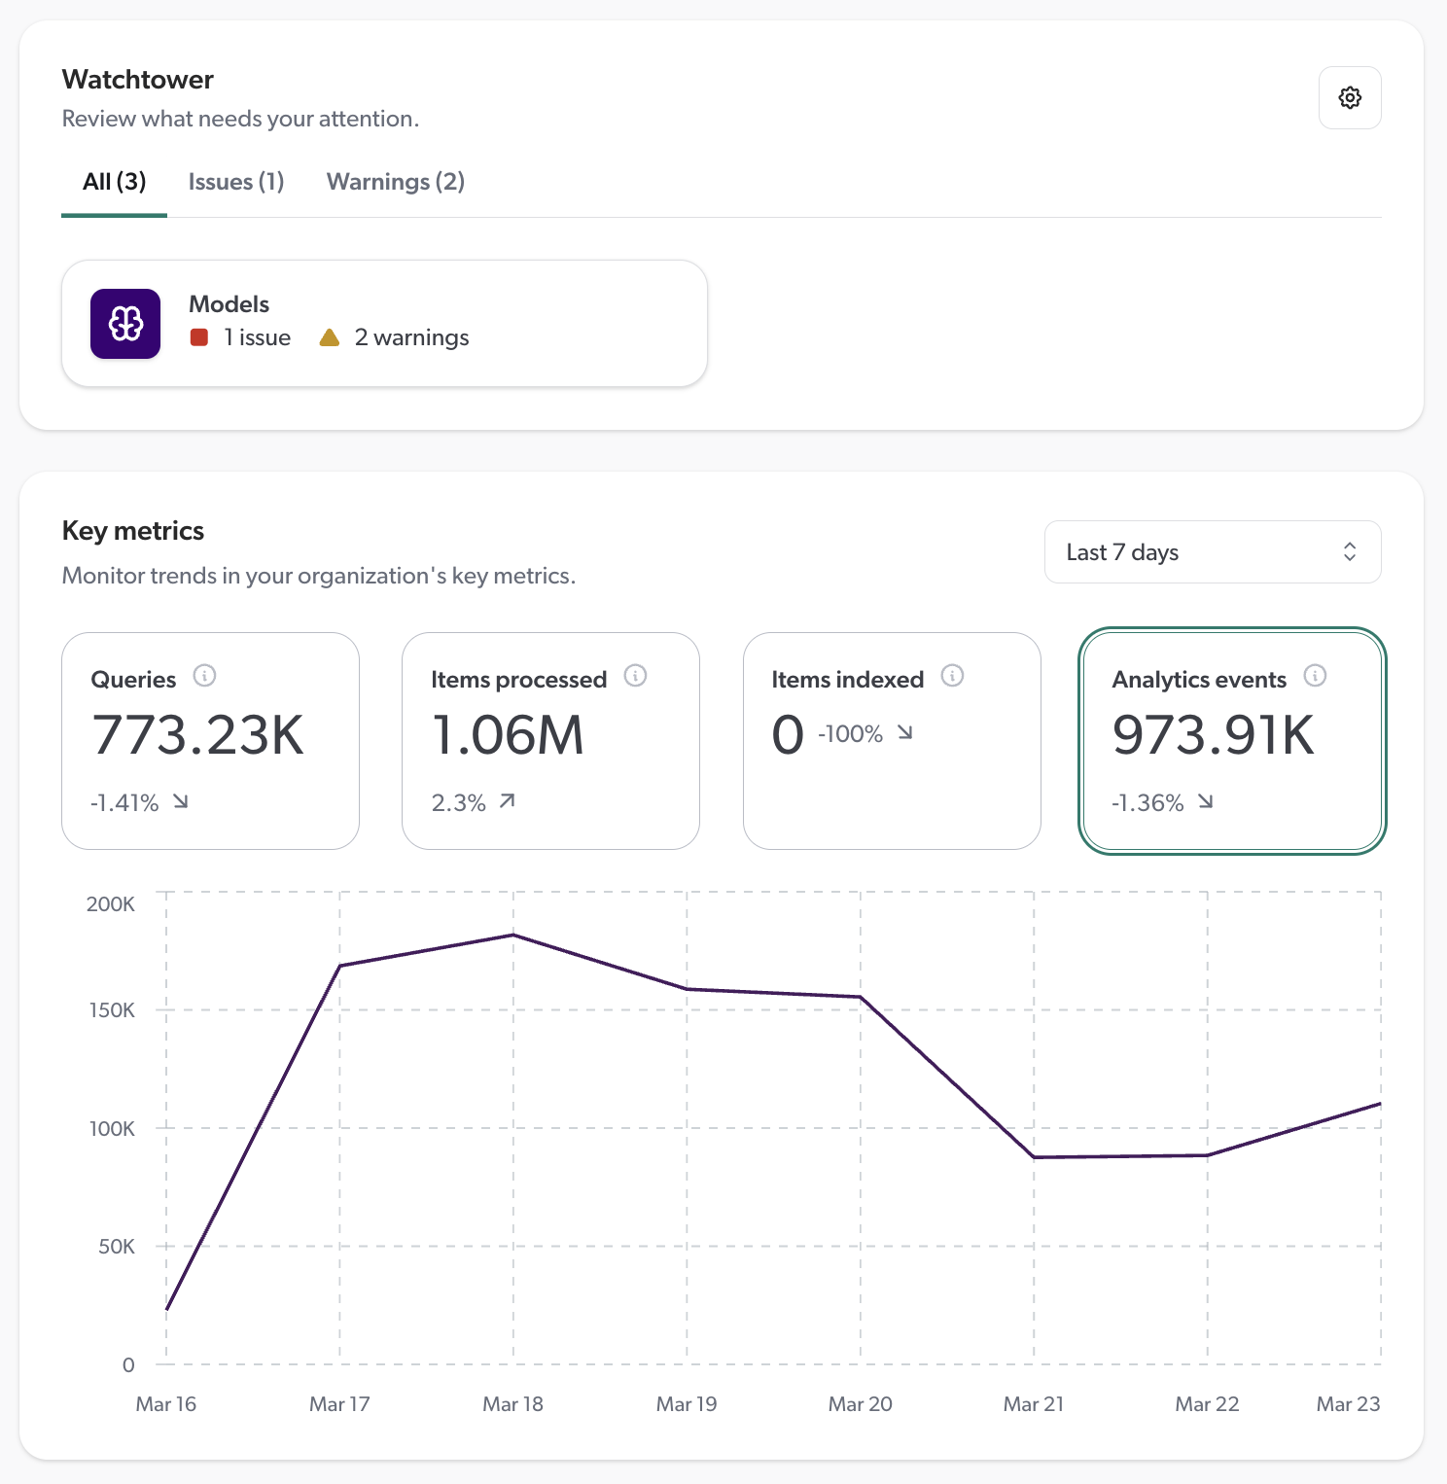
Task: Click the Mar 18 peak on the chart
Action: point(512,935)
